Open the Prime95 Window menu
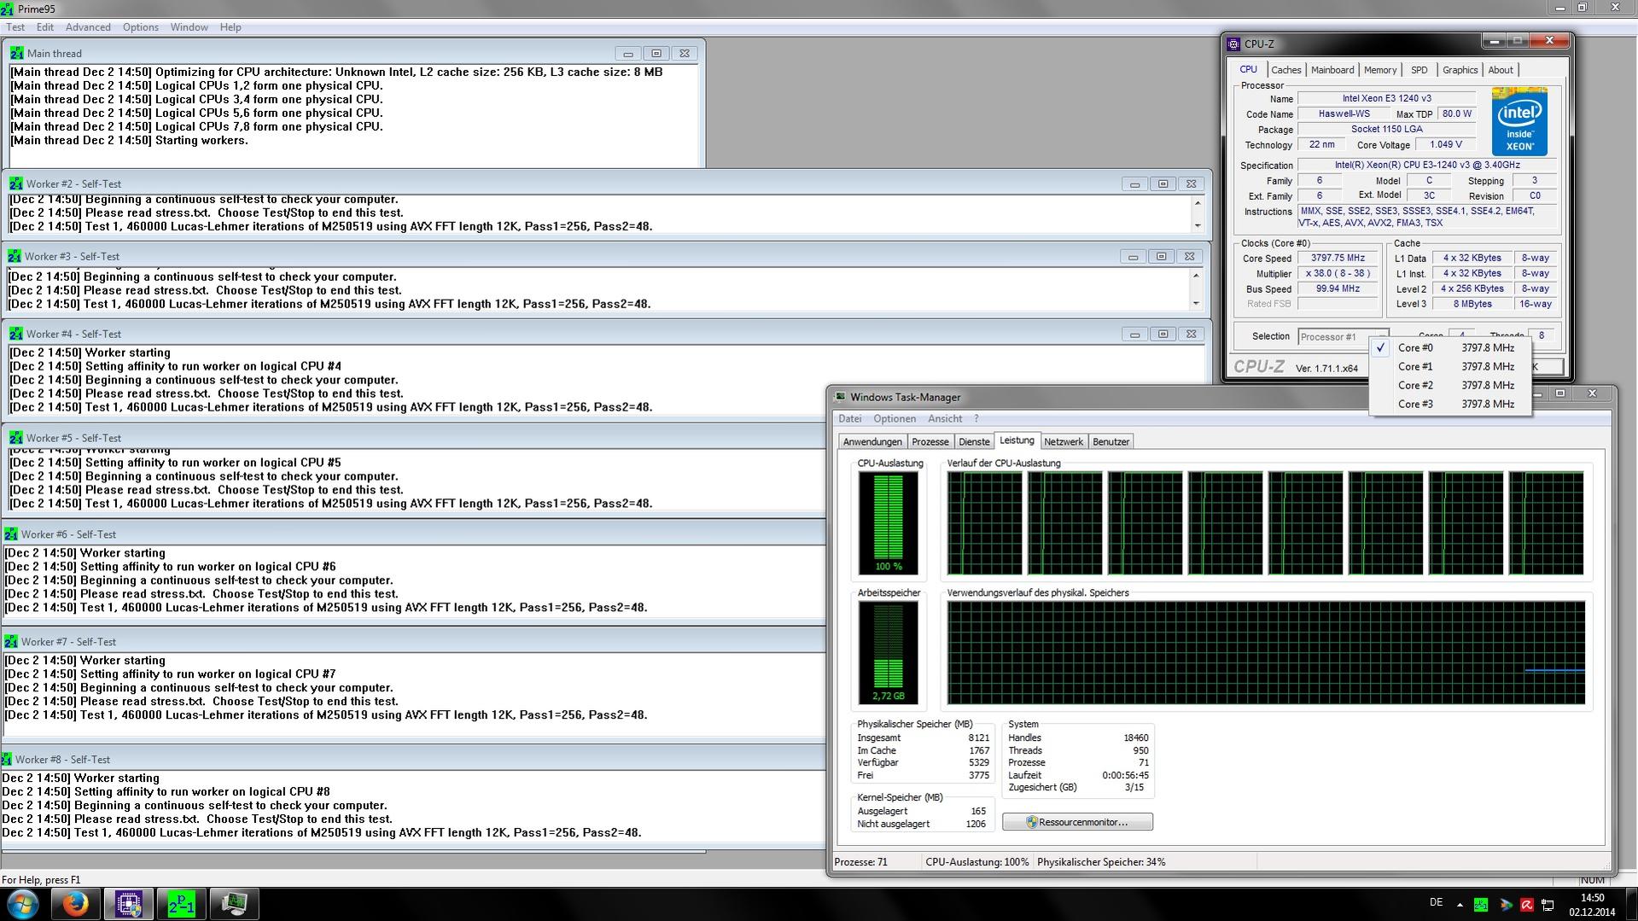The height and width of the screenshot is (921, 1638). tap(189, 27)
